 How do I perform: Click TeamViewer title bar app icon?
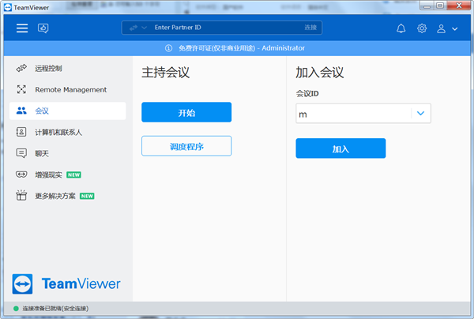coord(8,8)
